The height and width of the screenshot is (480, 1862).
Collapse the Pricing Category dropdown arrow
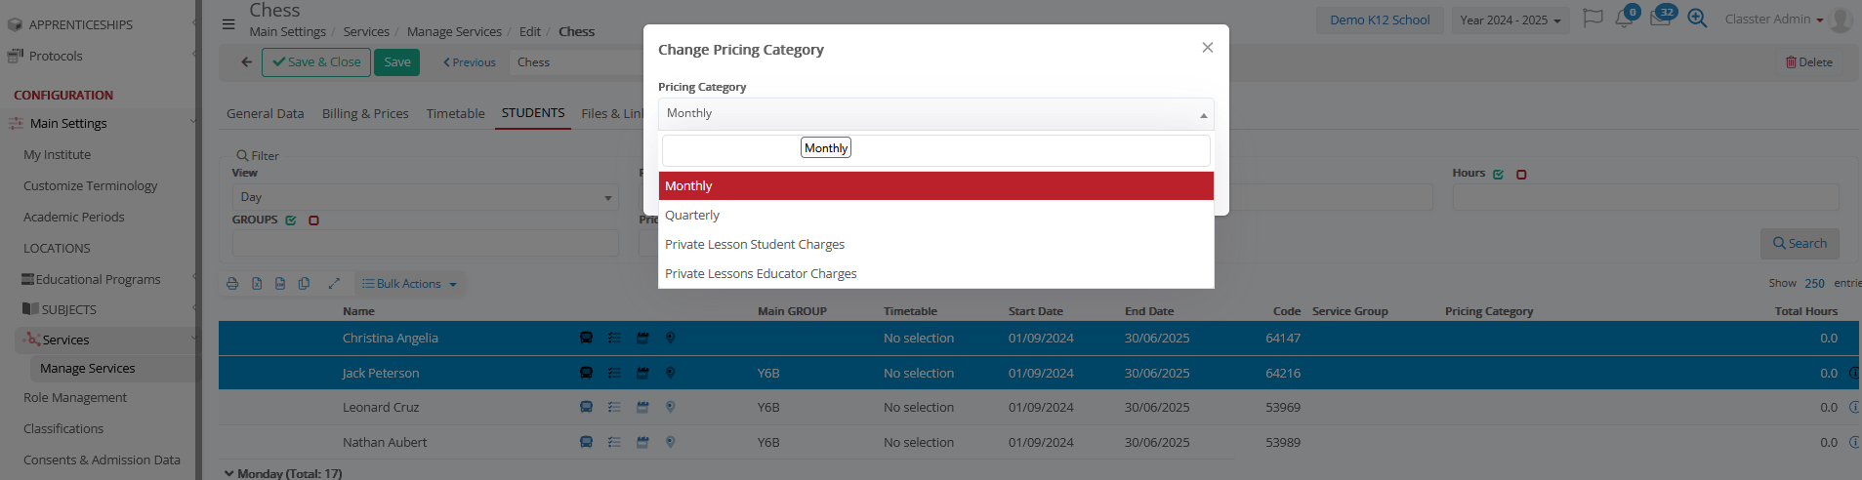coord(1203,115)
